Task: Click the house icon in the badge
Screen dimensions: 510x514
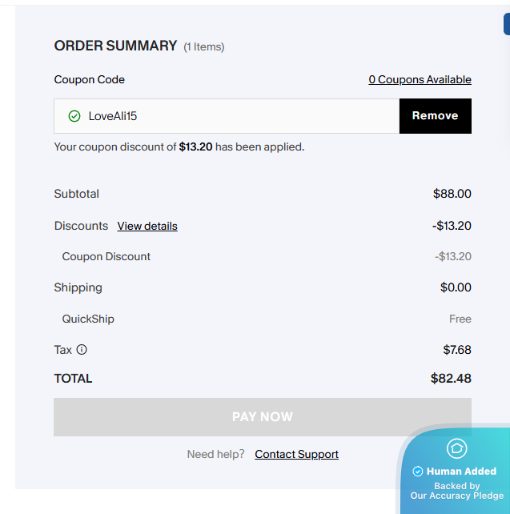Action: pos(456,448)
